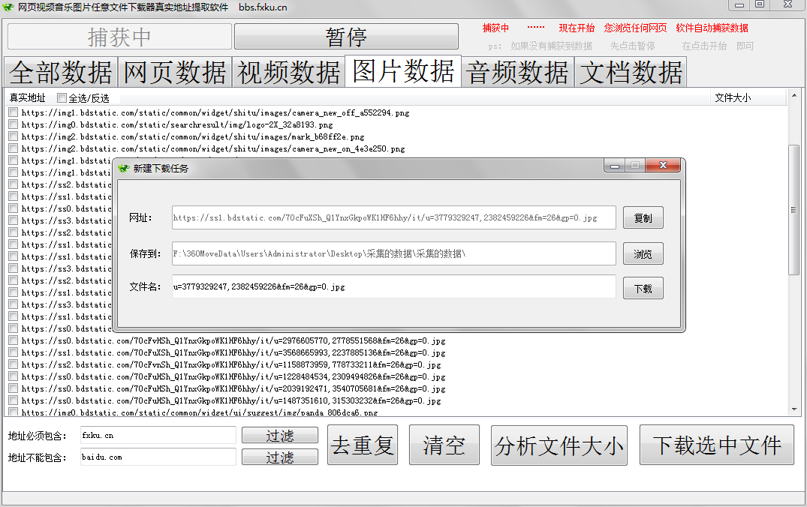This screenshot has width=807, height=507.
Task: Show the 全部数据 tab
Action: pos(62,72)
